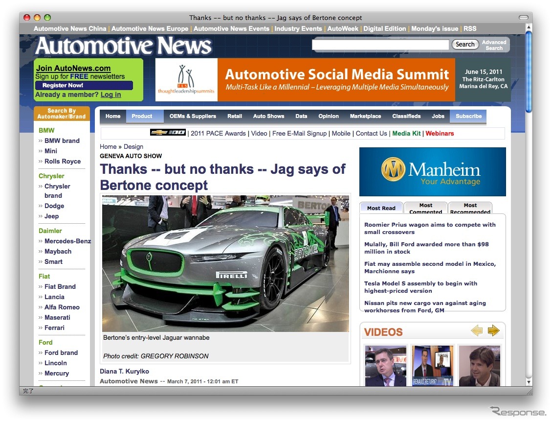Select Ferrari in brand sidebar
This screenshot has width=552, height=422.
click(55, 328)
